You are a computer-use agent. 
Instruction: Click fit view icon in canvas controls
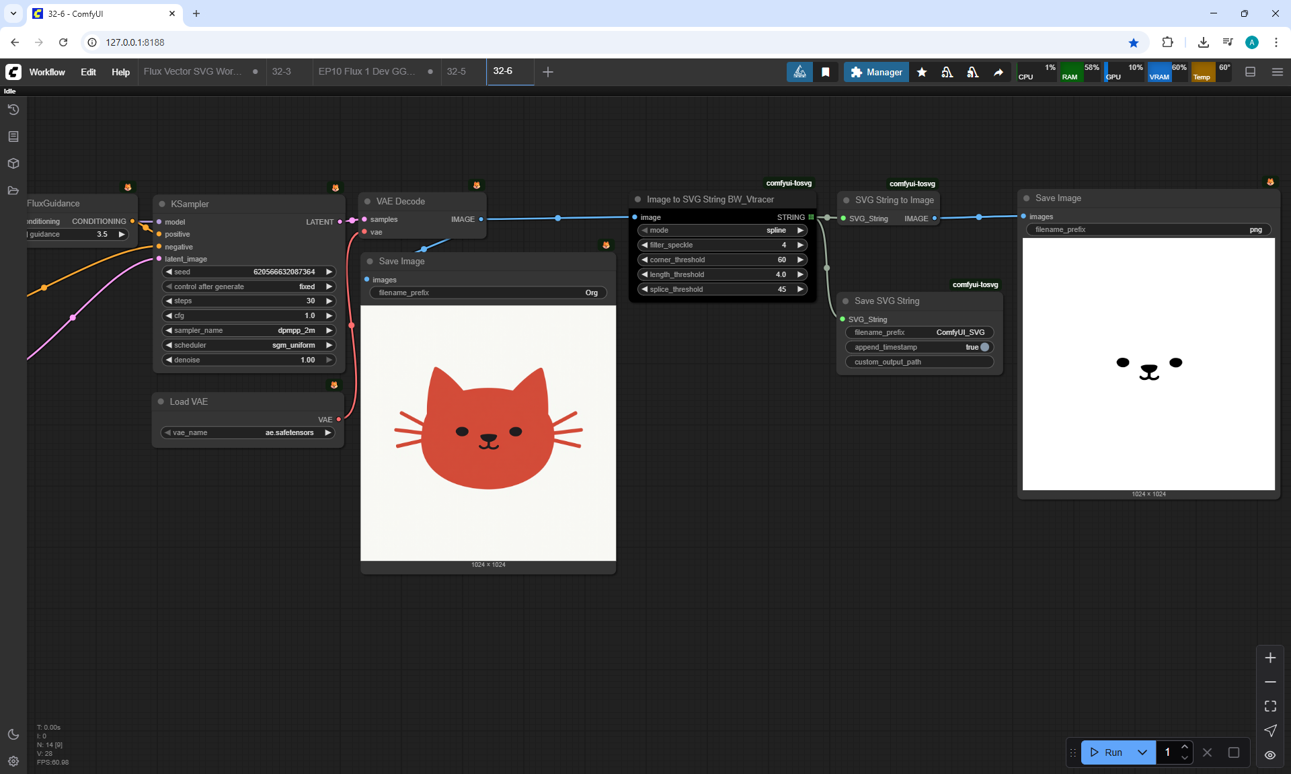[1269, 706]
